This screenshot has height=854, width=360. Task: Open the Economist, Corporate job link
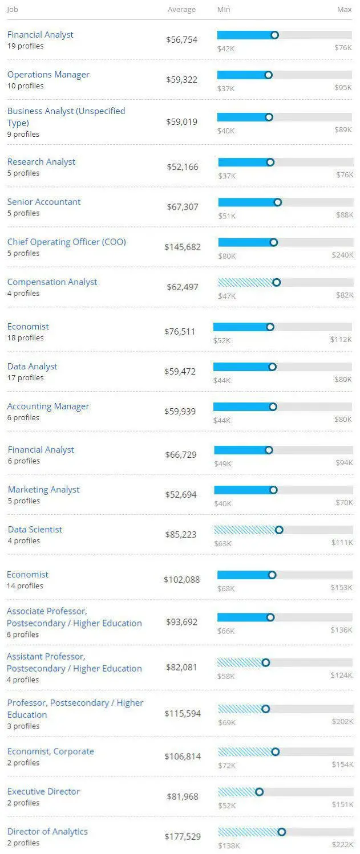click(x=50, y=751)
